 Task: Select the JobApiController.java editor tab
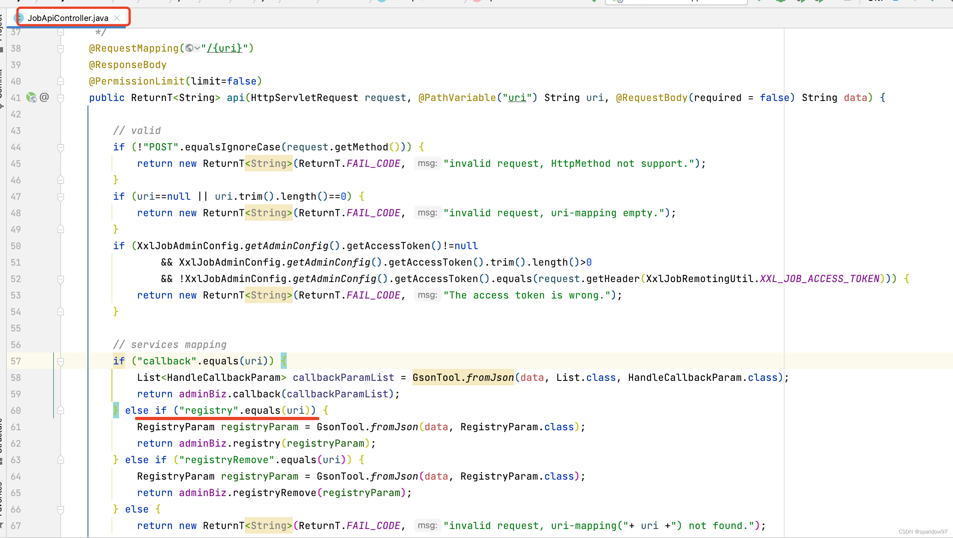click(x=68, y=18)
